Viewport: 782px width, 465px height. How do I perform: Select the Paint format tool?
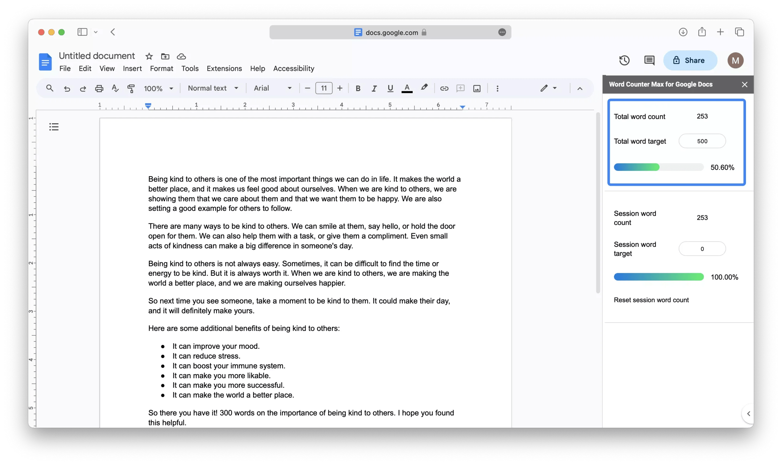131,88
